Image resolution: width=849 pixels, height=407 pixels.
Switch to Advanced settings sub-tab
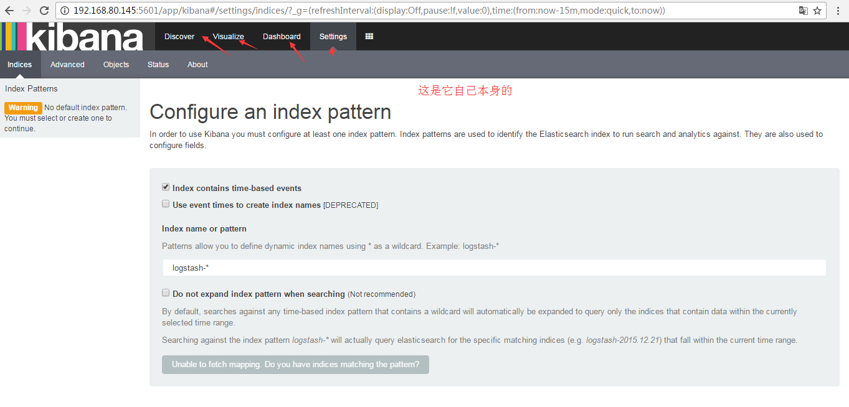[x=67, y=65]
